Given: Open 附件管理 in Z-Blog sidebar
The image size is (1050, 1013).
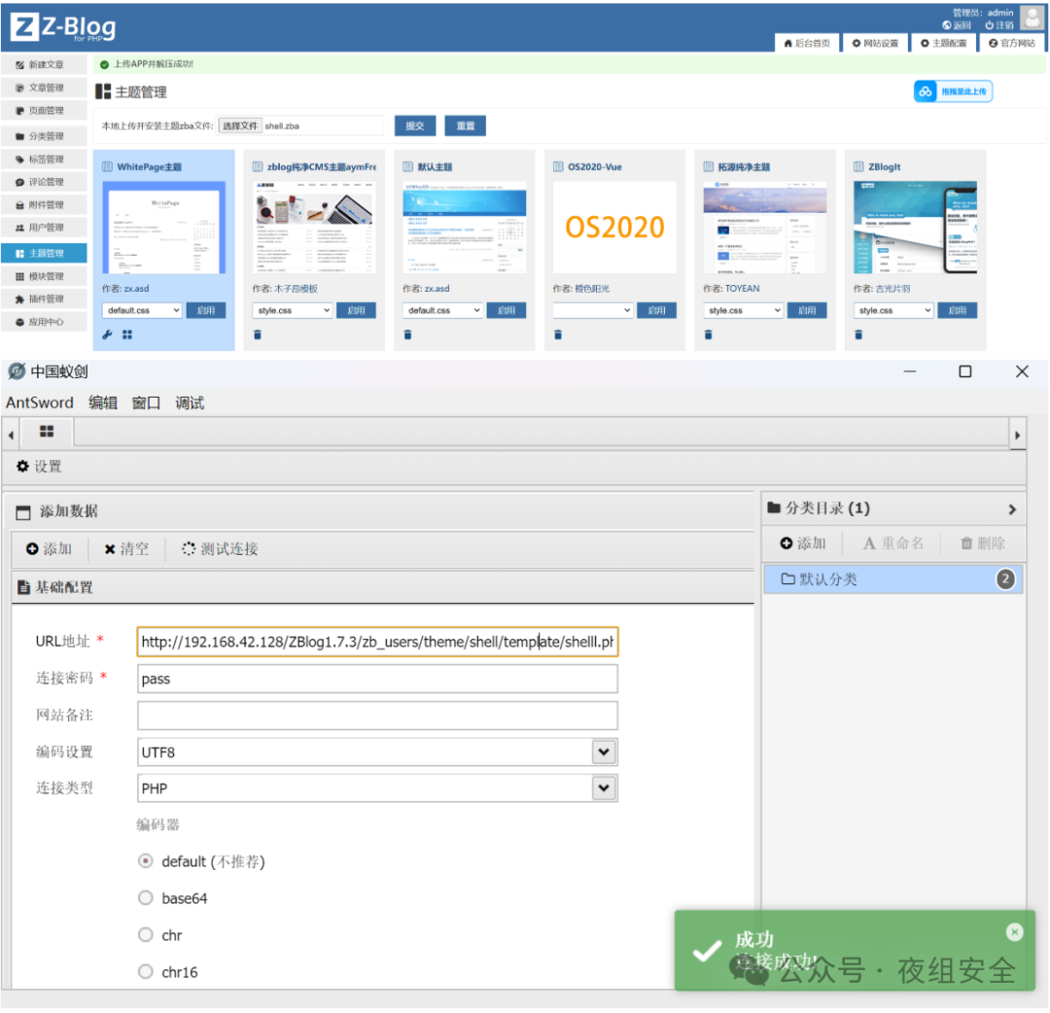Looking at the screenshot, I should click(x=44, y=205).
